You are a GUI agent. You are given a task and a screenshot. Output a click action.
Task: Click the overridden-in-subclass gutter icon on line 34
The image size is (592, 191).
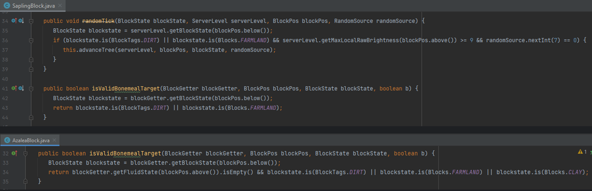[x=21, y=21]
